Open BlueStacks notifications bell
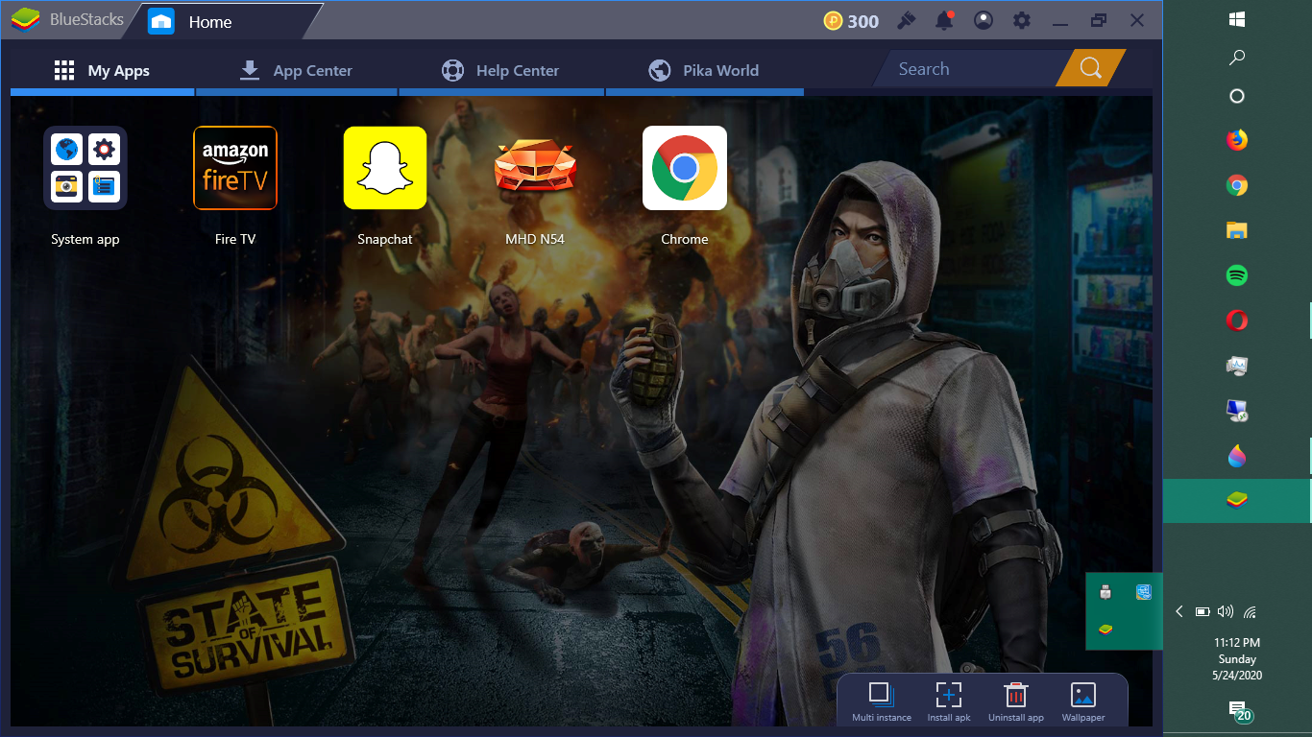 pos(945,20)
